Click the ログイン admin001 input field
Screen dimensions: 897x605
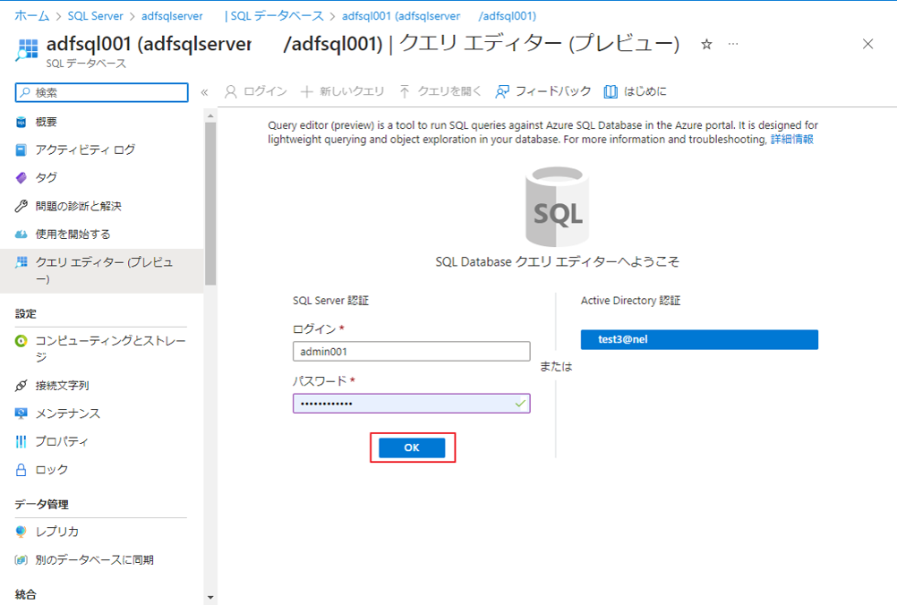(x=411, y=351)
